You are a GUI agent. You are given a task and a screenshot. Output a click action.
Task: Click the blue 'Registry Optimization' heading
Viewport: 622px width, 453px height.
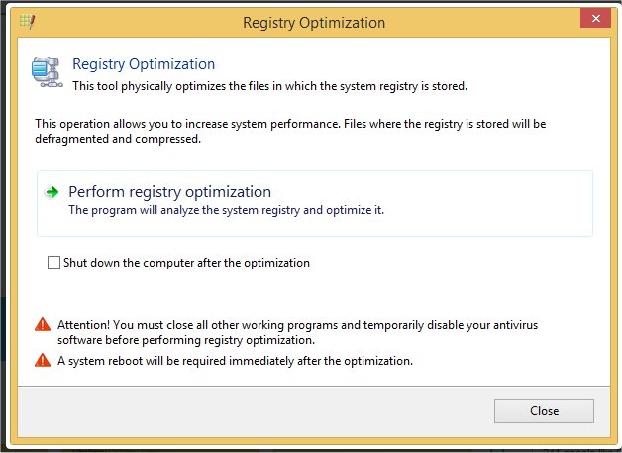tap(144, 64)
